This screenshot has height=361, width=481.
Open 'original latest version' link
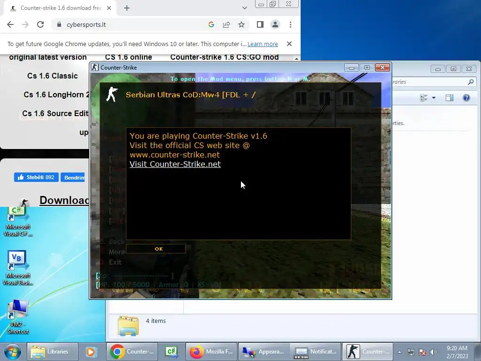[x=48, y=57]
